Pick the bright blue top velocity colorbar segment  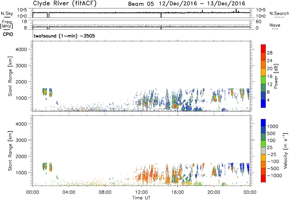coord(263,123)
